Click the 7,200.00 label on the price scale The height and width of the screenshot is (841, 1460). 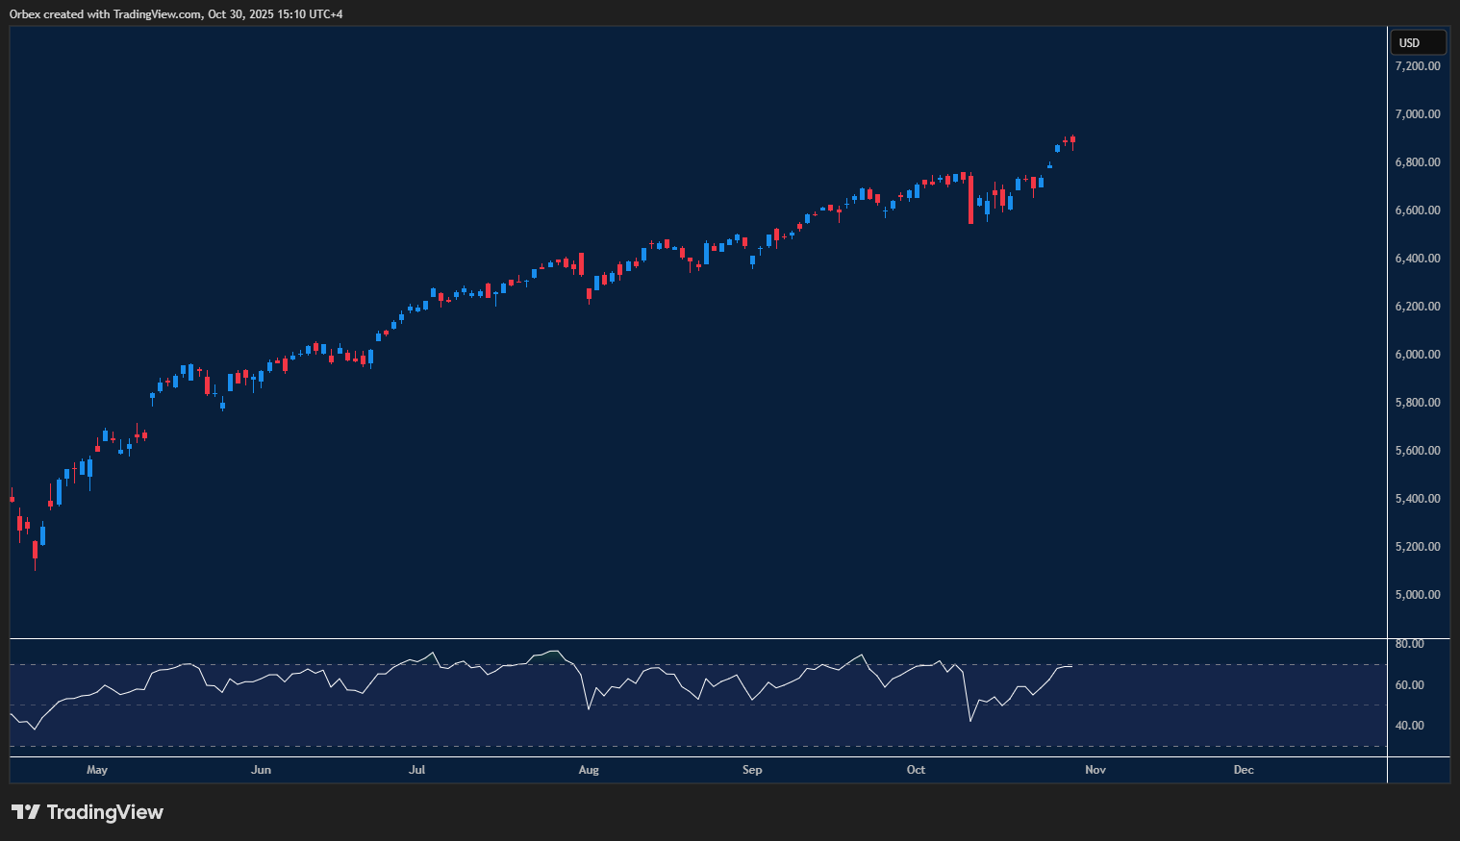(x=1418, y=66)
